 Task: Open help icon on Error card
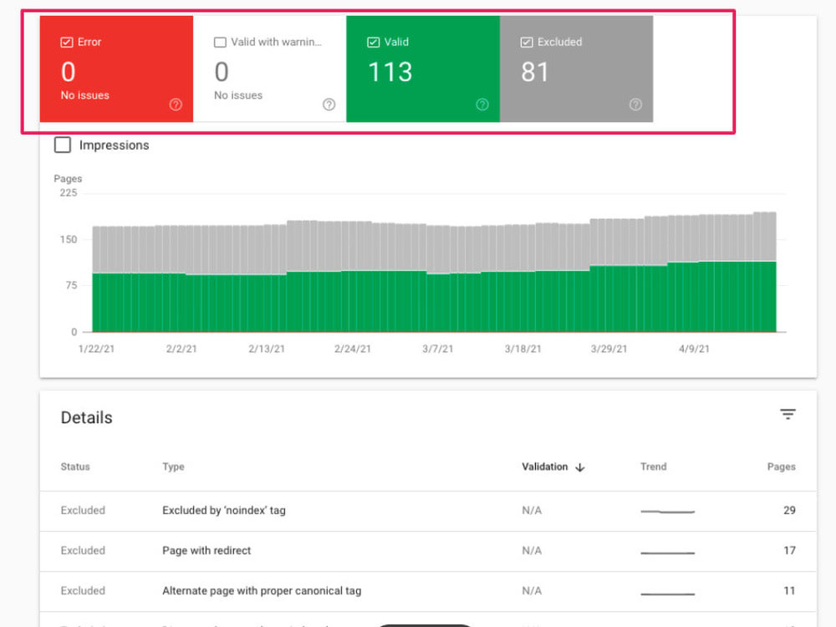176,104
